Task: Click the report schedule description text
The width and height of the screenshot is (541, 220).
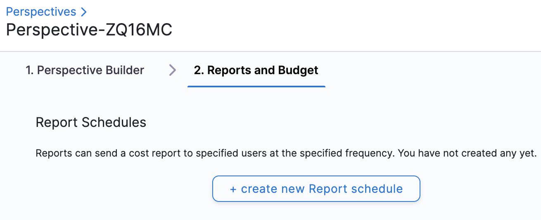Action: pos(286,154)
